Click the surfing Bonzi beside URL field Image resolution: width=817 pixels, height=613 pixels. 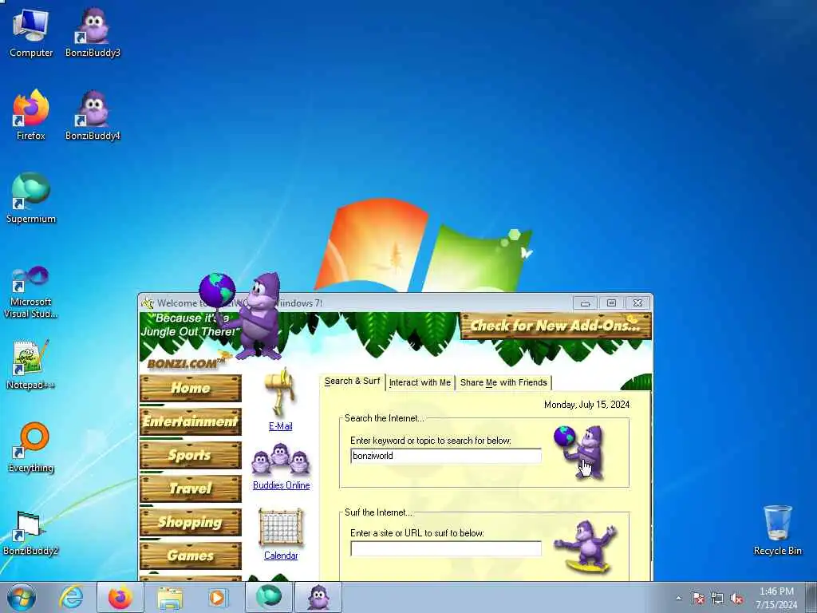[x=586, y=547]
